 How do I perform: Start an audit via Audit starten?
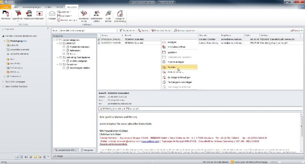click(x=108, y=16)
